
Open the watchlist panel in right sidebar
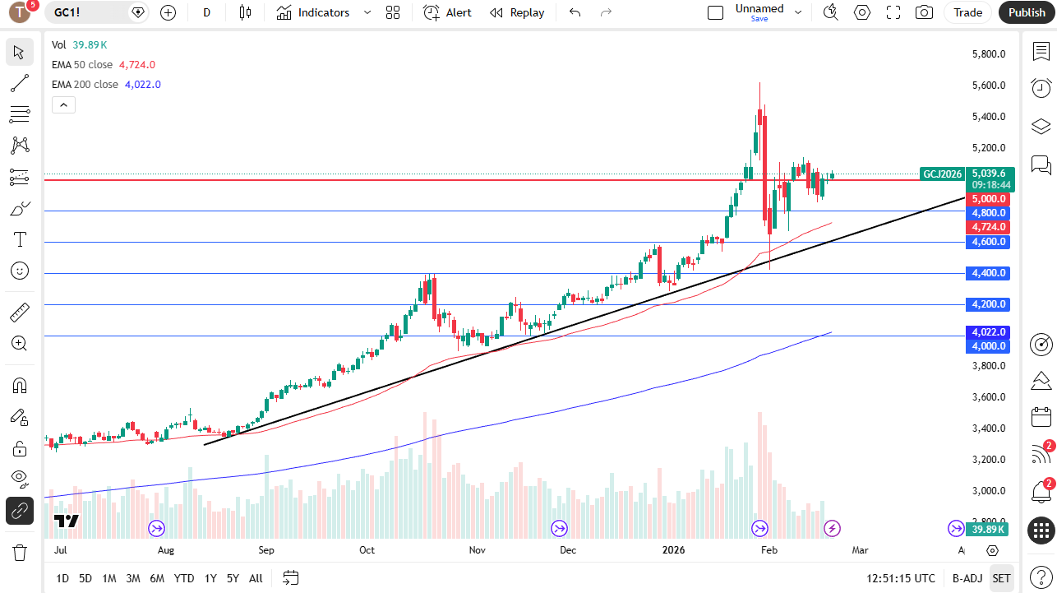[1041, 51]
